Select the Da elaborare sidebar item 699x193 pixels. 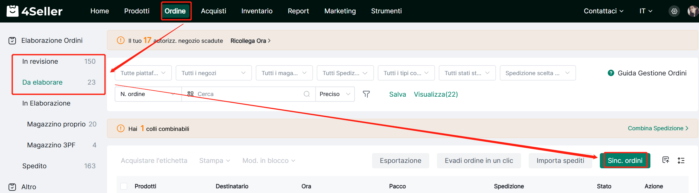tap(43, 82)
